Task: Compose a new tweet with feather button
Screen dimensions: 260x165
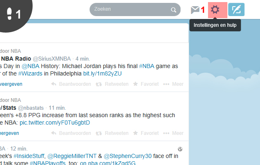Action: click(x=236, y=9)
